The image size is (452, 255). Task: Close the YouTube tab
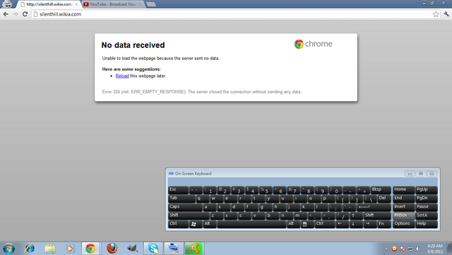140,4
